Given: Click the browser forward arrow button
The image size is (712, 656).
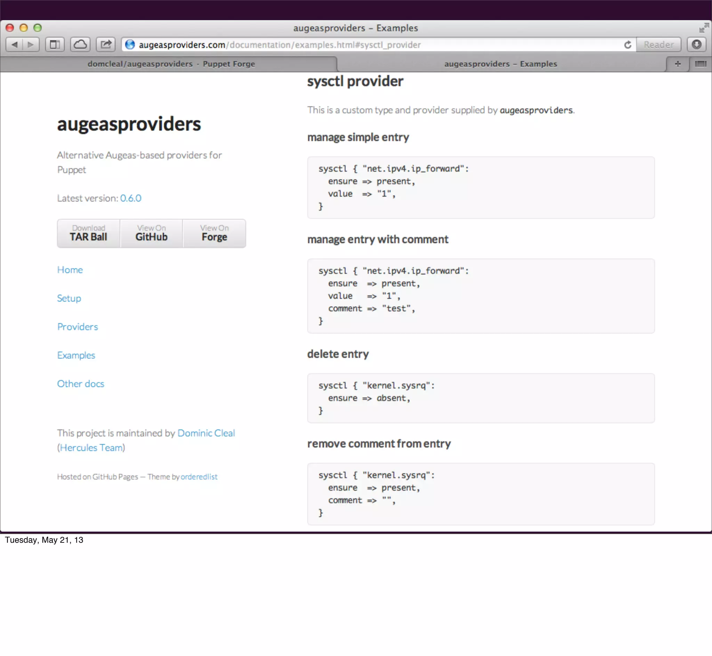Looking at the screenshot, I should click(x=31, y=45).
